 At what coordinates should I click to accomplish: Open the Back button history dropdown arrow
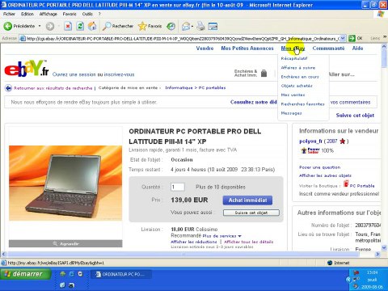pyautogui.click(x=40, y=26)
